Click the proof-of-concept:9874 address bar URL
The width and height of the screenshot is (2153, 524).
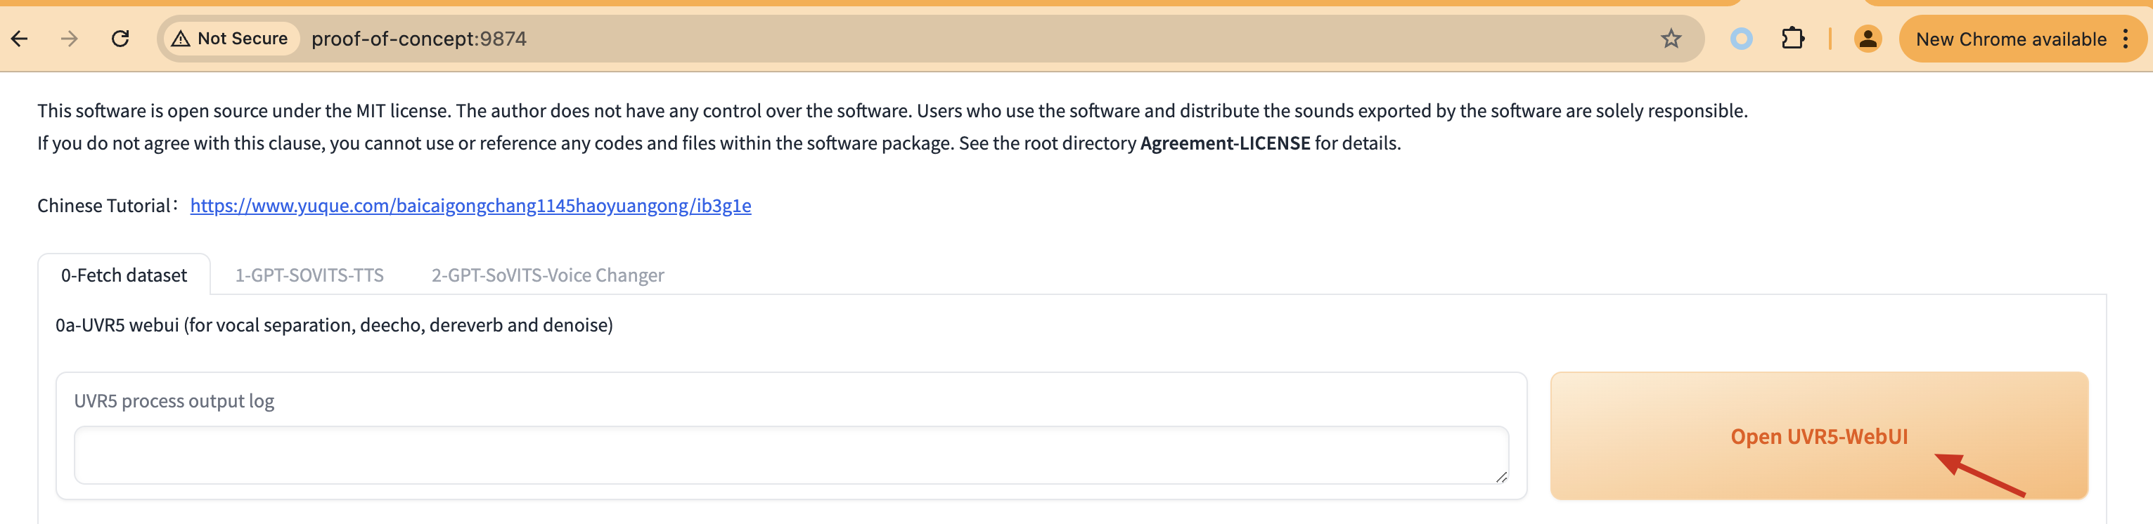click(x=419, y=39)
